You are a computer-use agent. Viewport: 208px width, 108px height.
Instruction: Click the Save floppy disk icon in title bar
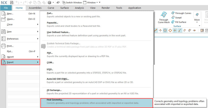tap(11, 2)
